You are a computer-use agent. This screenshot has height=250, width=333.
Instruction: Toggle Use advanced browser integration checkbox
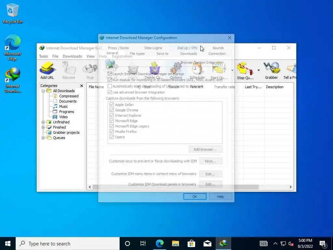tap(110, 92)
